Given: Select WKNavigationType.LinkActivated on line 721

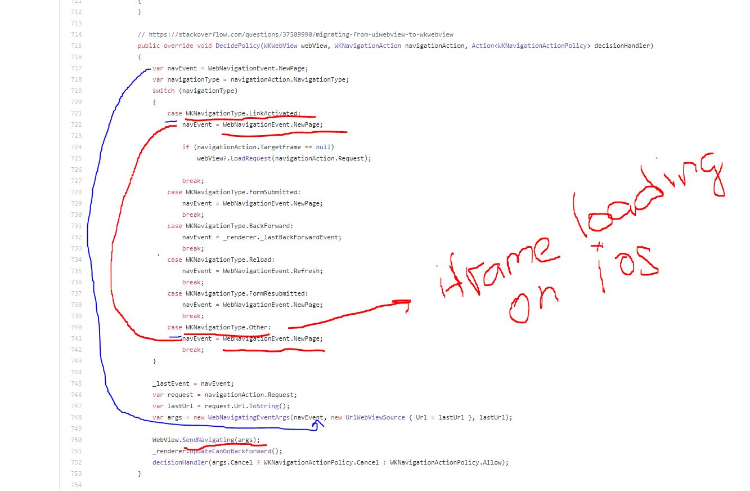Looking at the screenshot, I should [241, 113].
